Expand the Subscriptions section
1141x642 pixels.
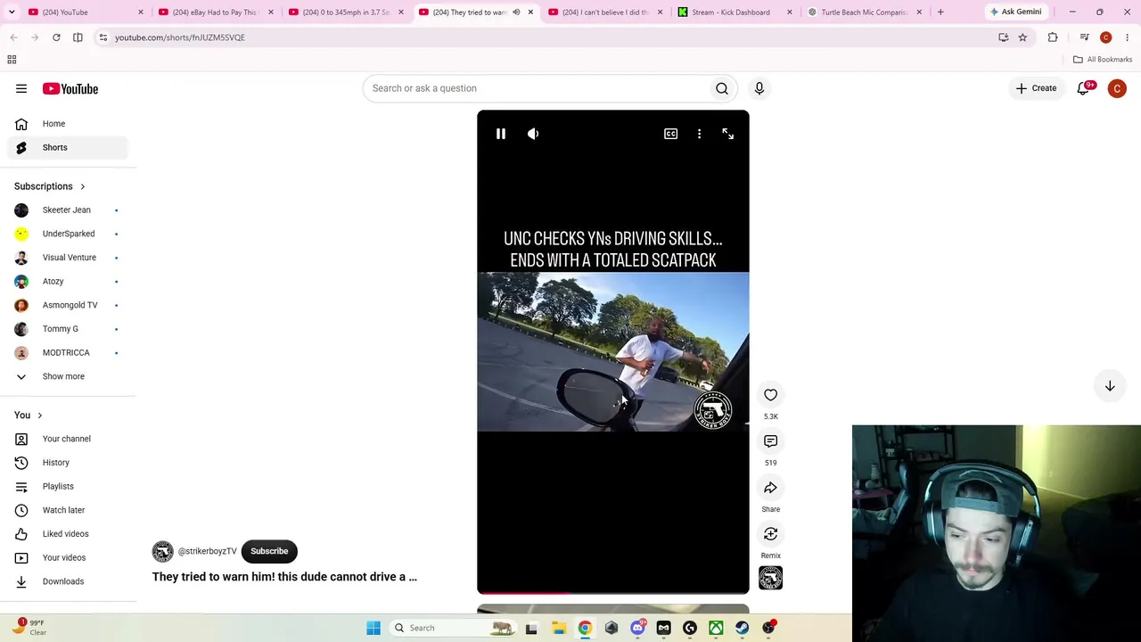(x=50, y=186)
